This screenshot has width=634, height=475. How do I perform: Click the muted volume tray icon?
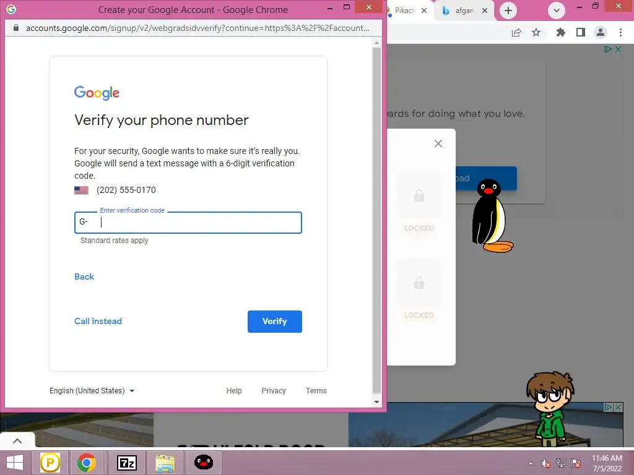click(x=546, y=463)
